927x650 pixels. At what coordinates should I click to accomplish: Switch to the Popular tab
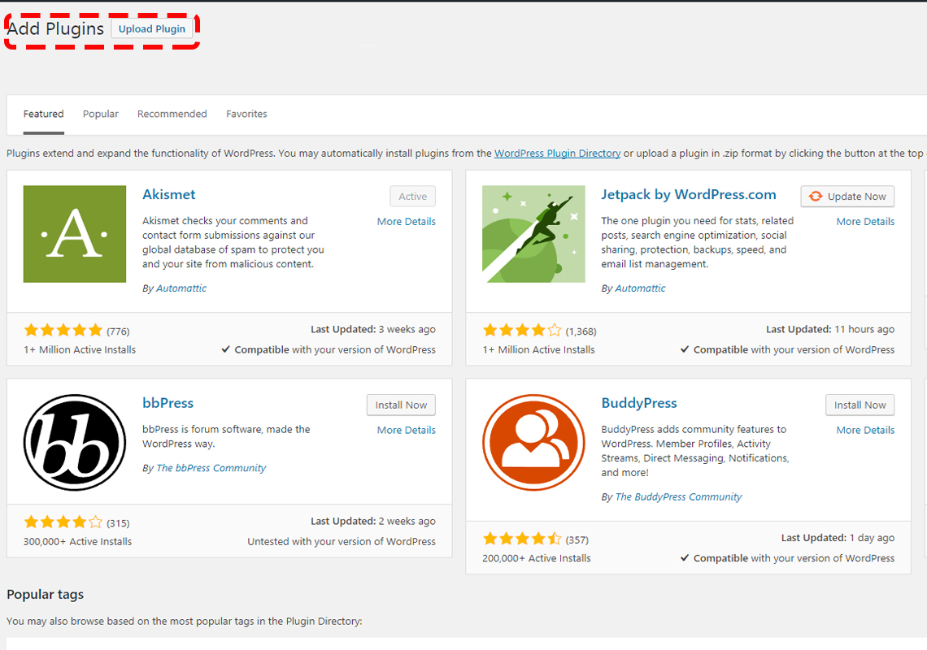coord(101,114)
